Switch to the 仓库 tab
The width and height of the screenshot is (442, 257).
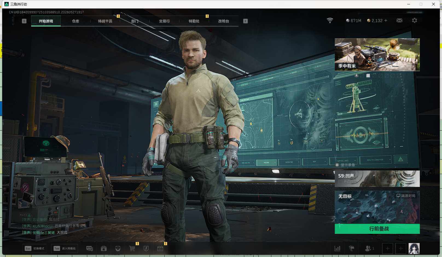coord(75,21)
